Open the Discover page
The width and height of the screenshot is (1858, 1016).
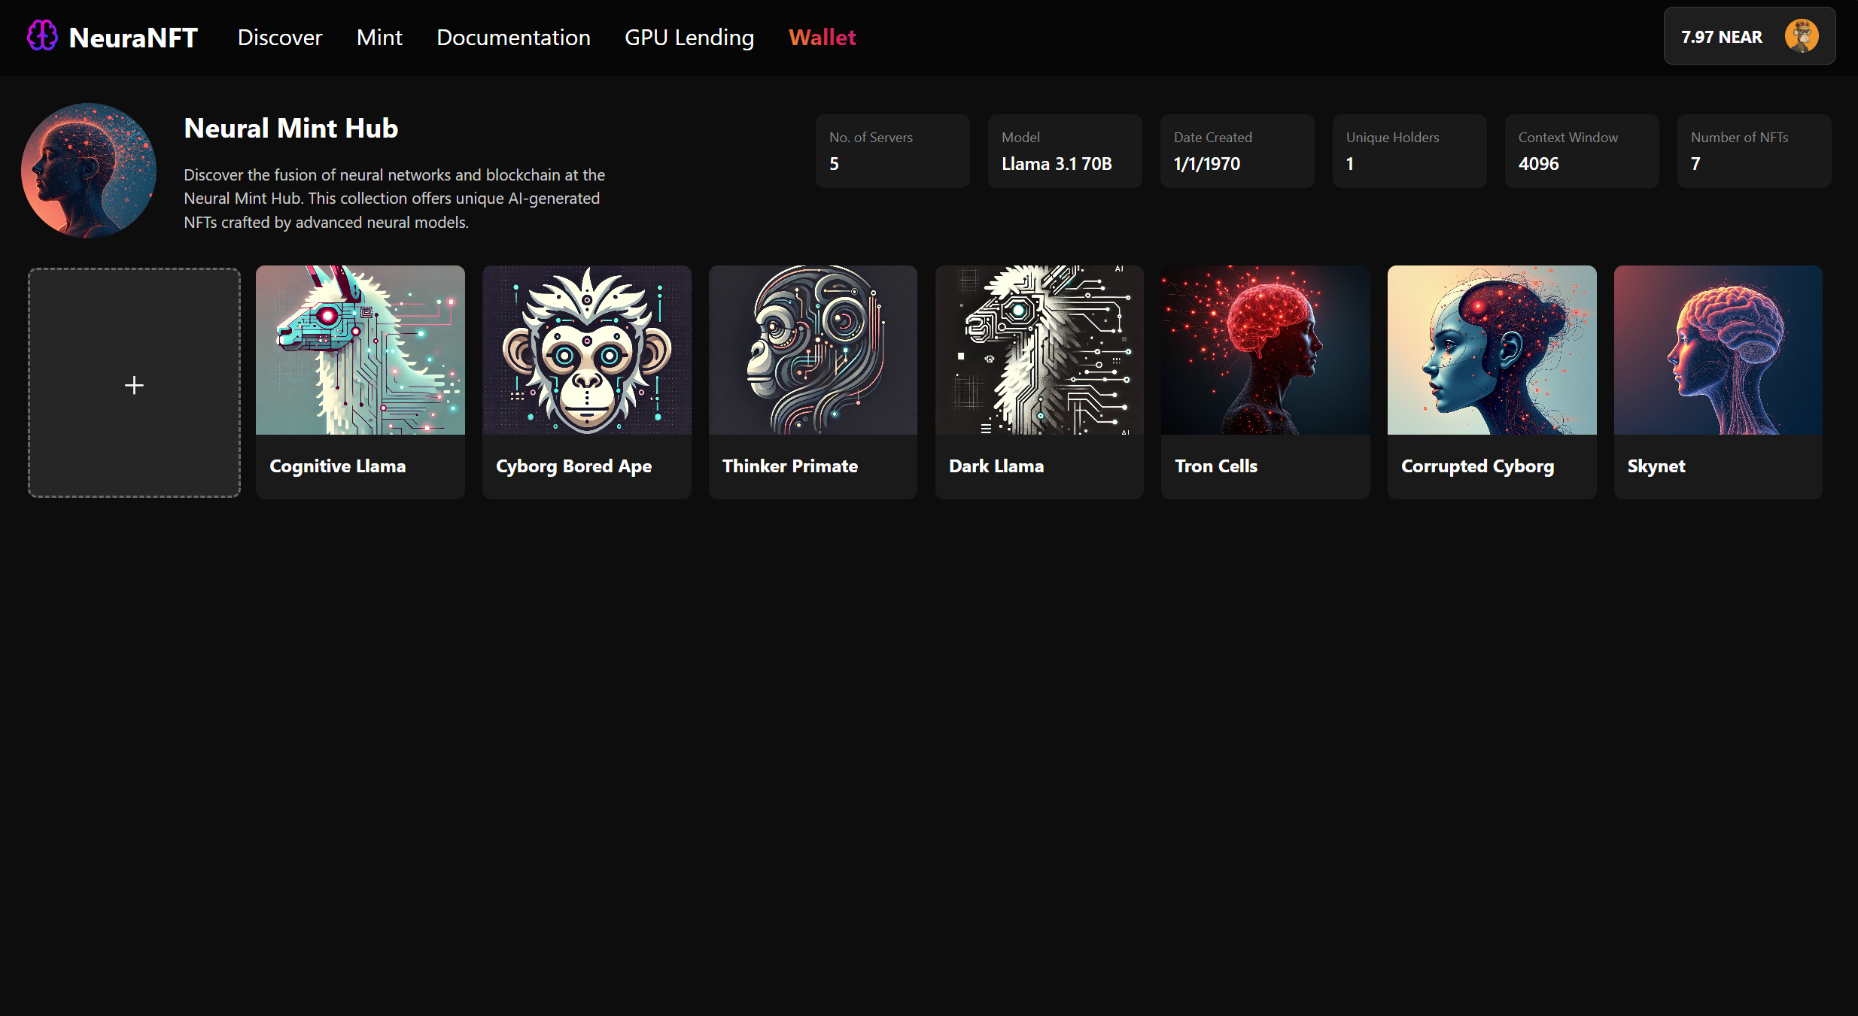click(x=279, y=38)
